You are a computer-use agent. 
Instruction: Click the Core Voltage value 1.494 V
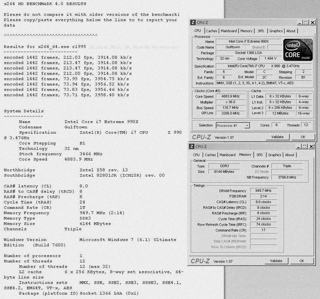(x=270, y=58)
